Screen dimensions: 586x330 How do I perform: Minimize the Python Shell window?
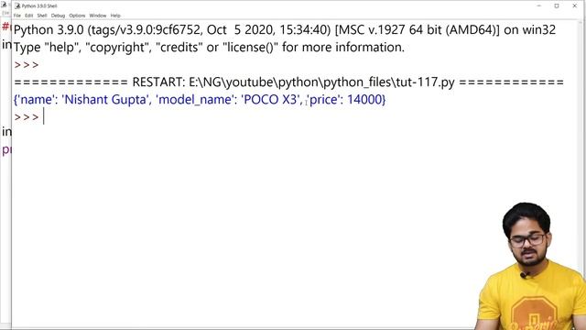539,5
